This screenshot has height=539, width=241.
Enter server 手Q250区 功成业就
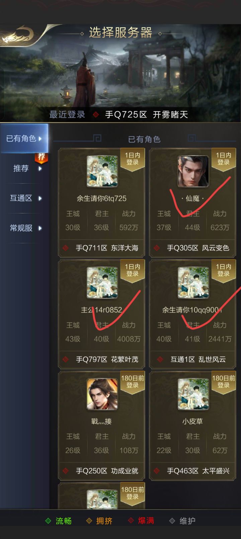click(x=102, y=471)
